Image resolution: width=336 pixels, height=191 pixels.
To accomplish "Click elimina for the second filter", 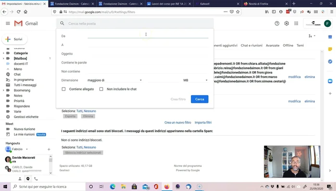I will [x=310, y=101].
